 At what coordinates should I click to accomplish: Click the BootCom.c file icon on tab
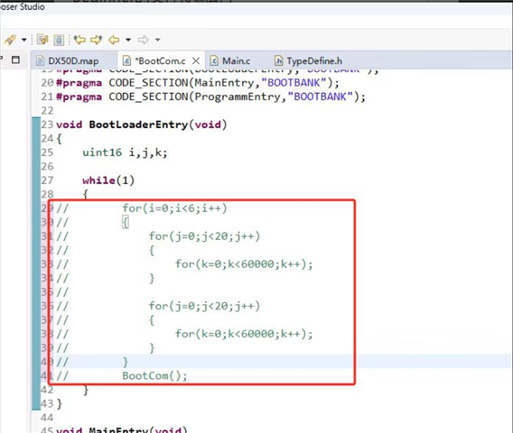coord(126,60)
